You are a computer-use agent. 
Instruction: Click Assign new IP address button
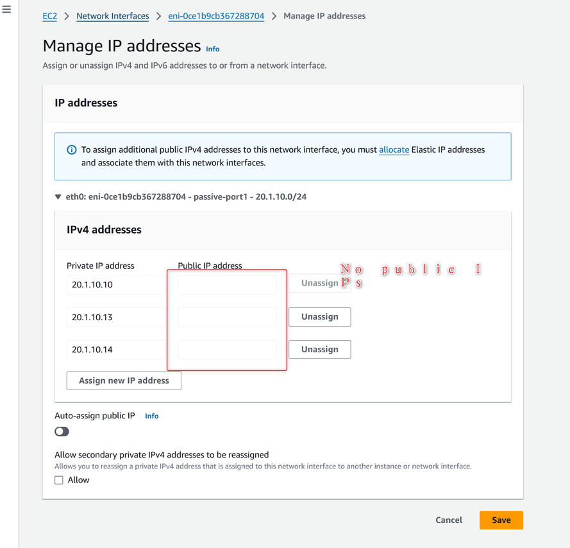click(124, 381)
